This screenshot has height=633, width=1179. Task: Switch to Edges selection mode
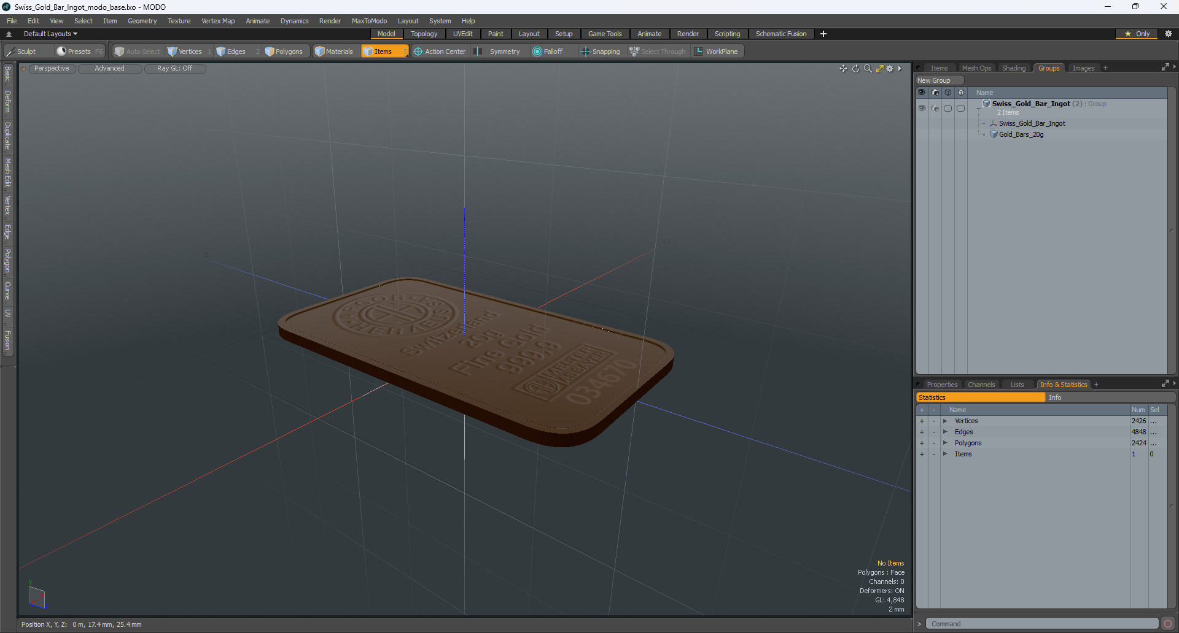point(231,52)
